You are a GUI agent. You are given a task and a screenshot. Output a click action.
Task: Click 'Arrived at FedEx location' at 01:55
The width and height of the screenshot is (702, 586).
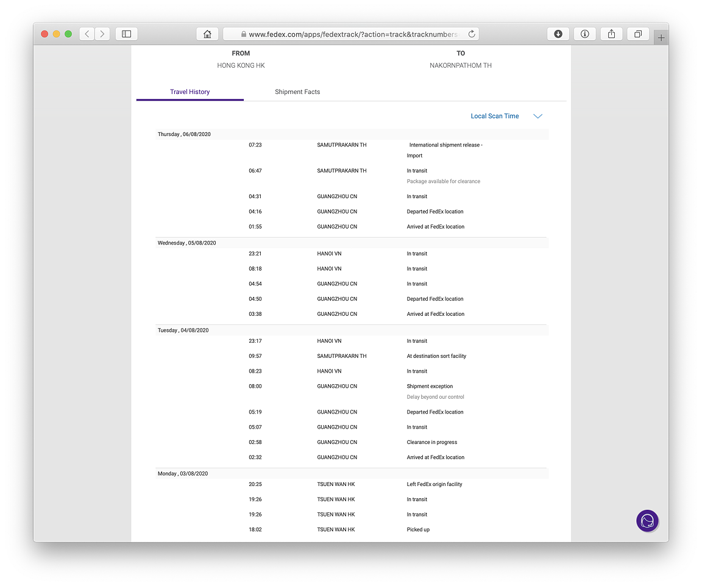click(436, 227)
